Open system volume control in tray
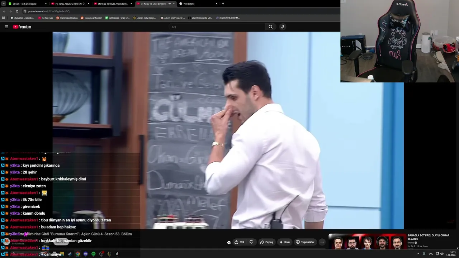459x258 pixels. tap(442, 254)
